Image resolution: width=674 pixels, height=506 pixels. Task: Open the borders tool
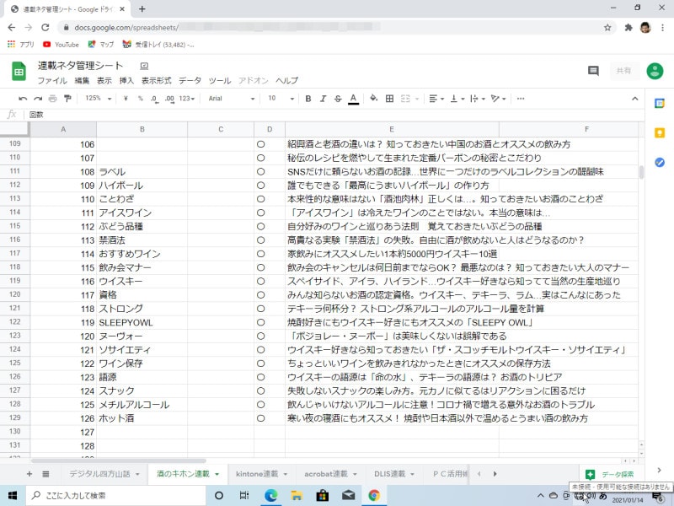389,99
